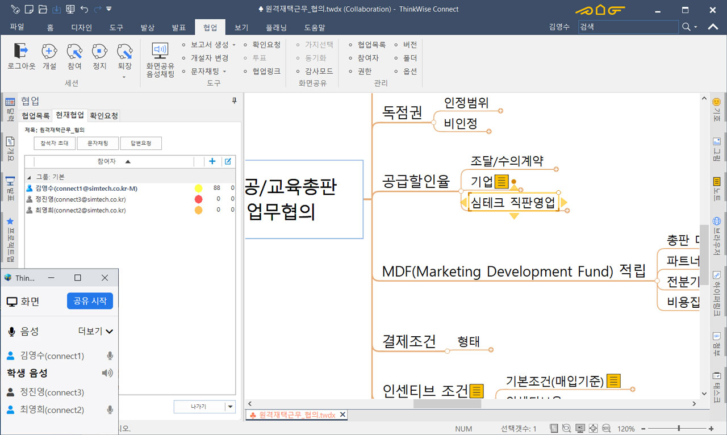Click the note icon on 기업 node
The image size is (727, 435).
click(502, 182)
